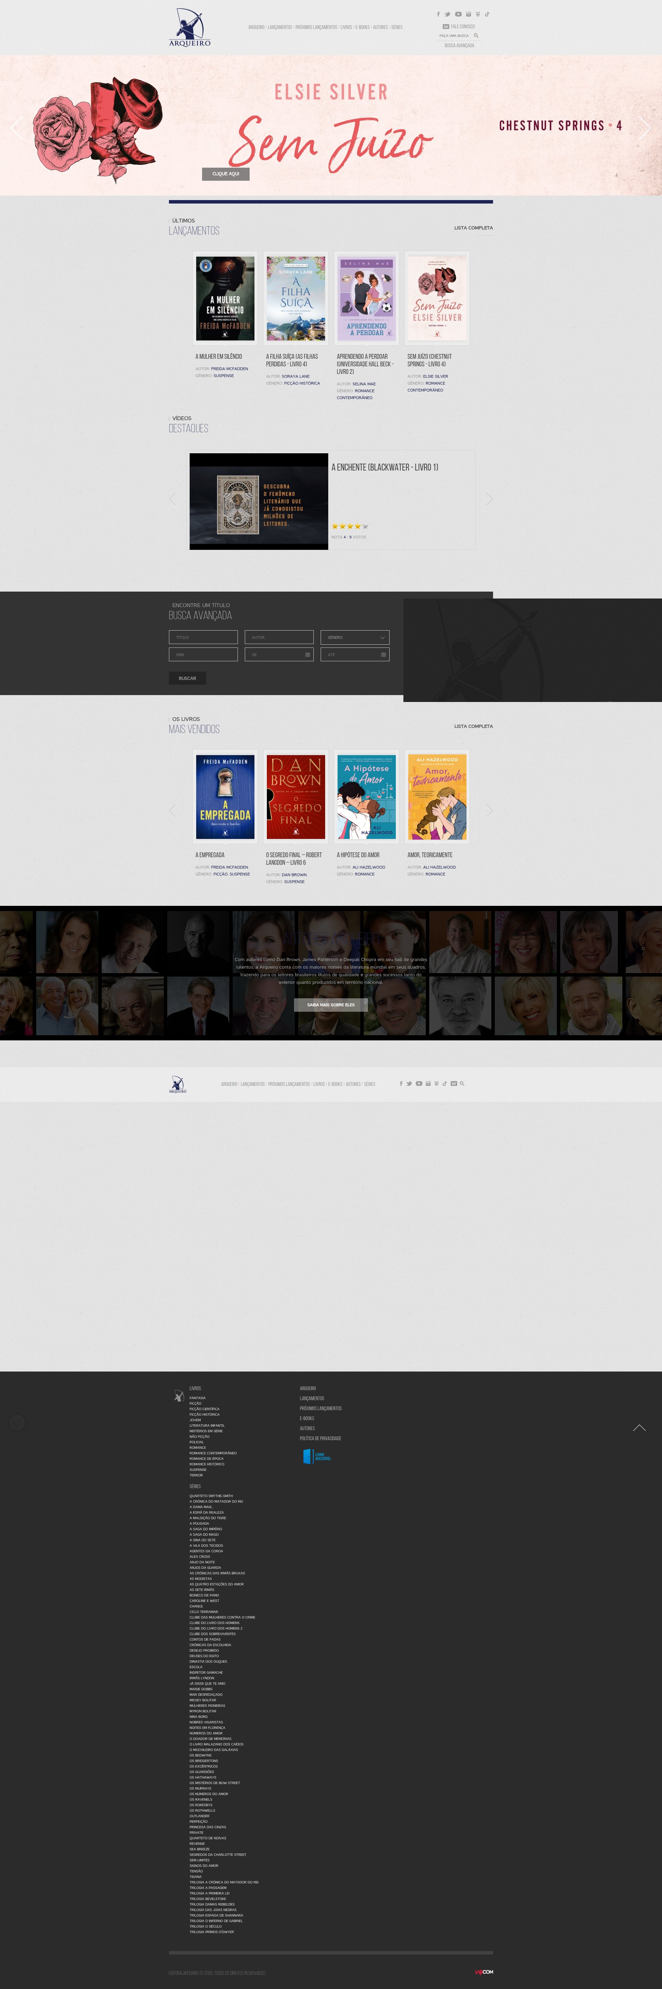662x1989 pixels.
Task: Open the Fale Conosco link
Action: pyautogui.click(x=458, y=26)
